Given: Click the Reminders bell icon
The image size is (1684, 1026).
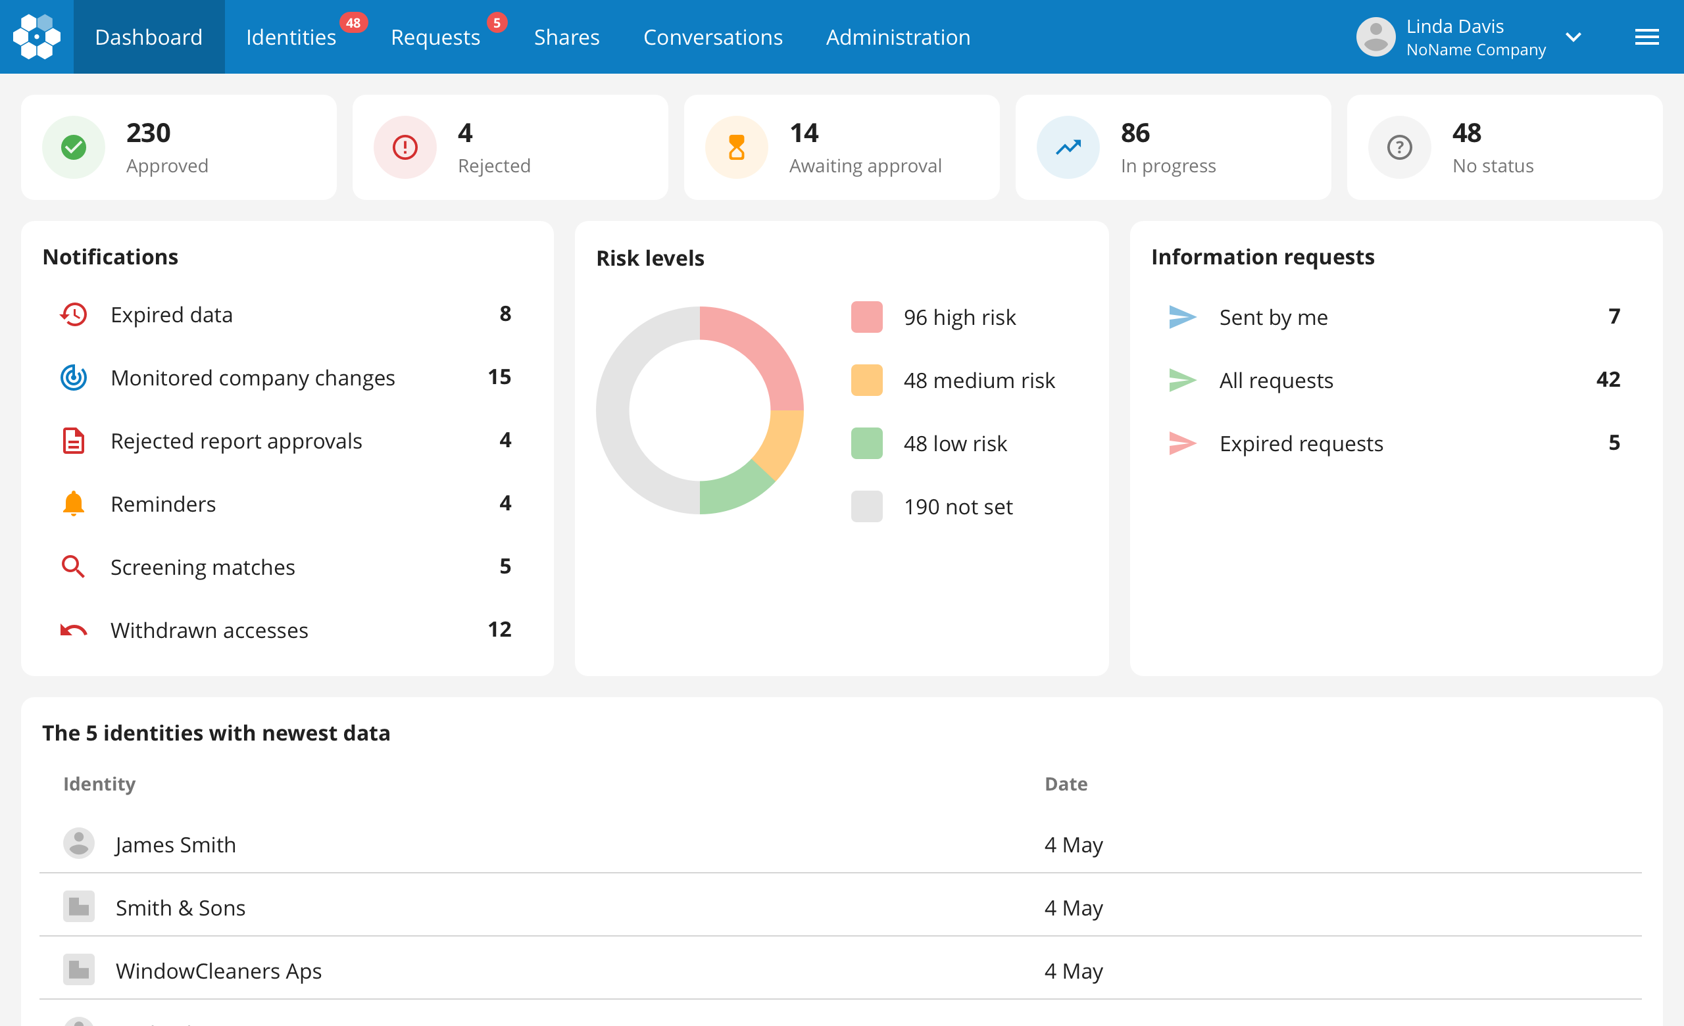Looking at the screenshot, I should pyautogui.click(x=73, y=504).
